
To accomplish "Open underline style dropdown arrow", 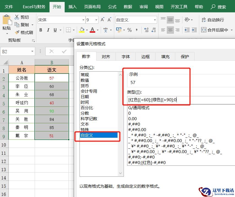I will coord(61,30).
